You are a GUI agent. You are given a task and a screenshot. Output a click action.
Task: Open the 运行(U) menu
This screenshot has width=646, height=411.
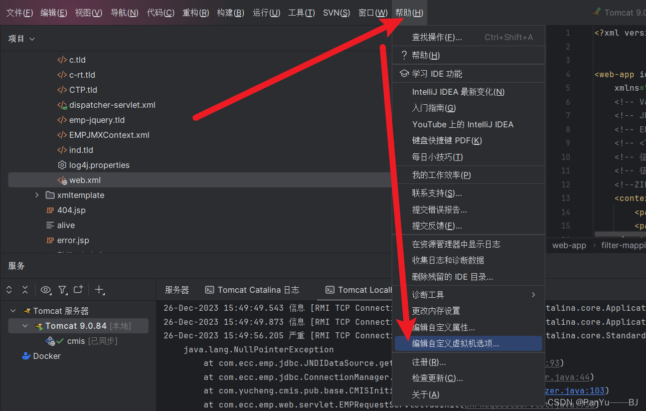(x=266, y=13)
